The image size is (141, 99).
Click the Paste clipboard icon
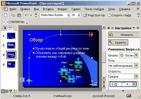point(19,15)
